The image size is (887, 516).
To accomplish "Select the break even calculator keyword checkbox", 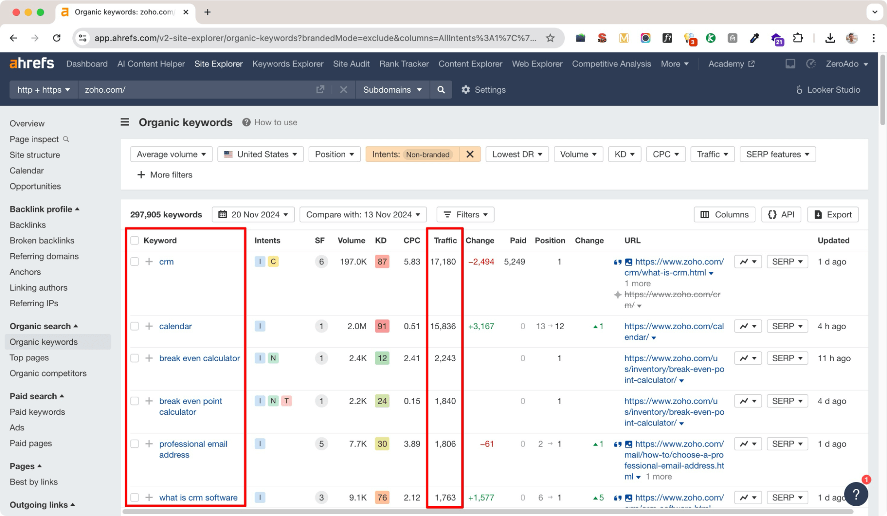I will tap(134, 358).
